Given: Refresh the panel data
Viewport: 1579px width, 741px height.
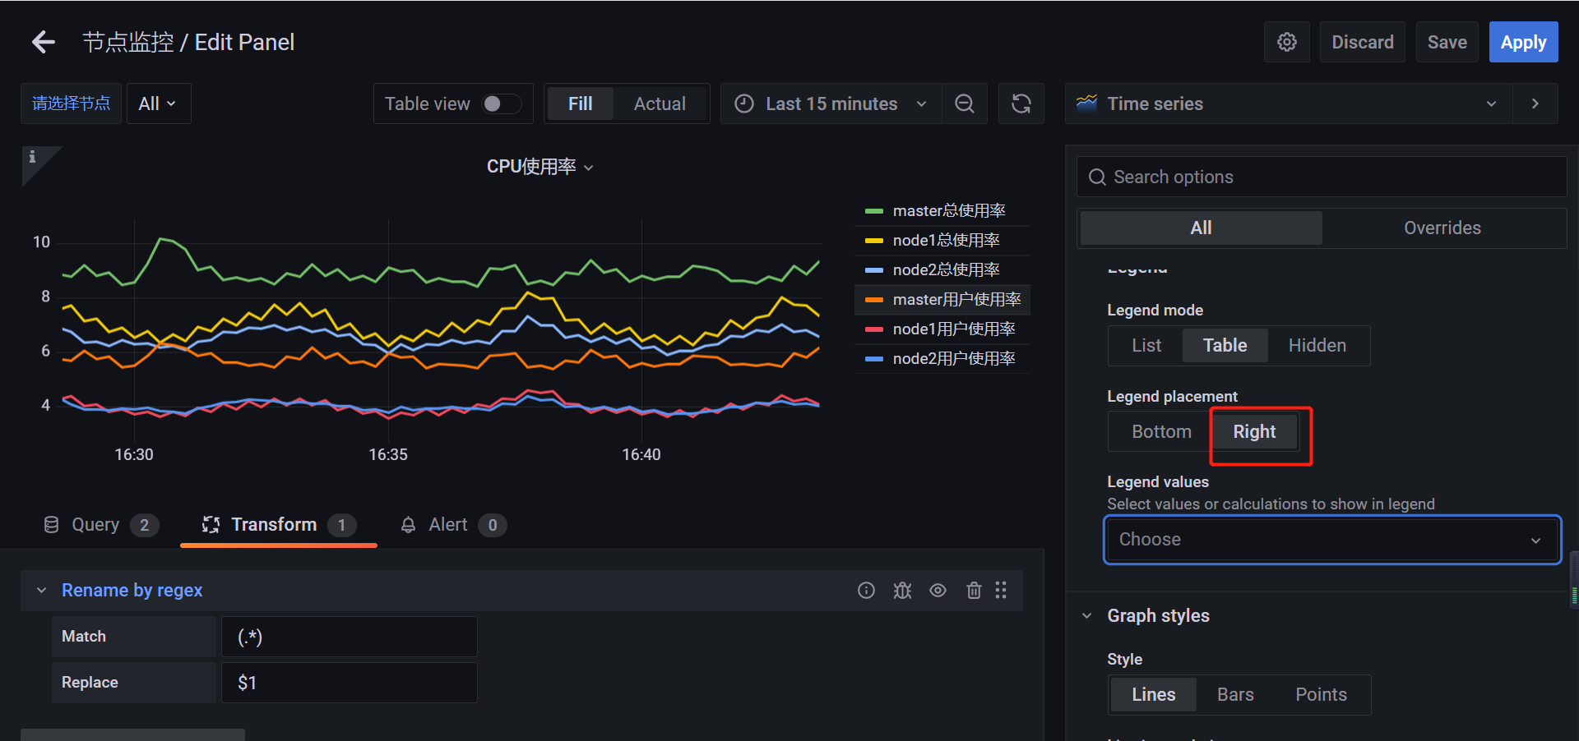Looking at the screenshot, I should (1021, 104).
